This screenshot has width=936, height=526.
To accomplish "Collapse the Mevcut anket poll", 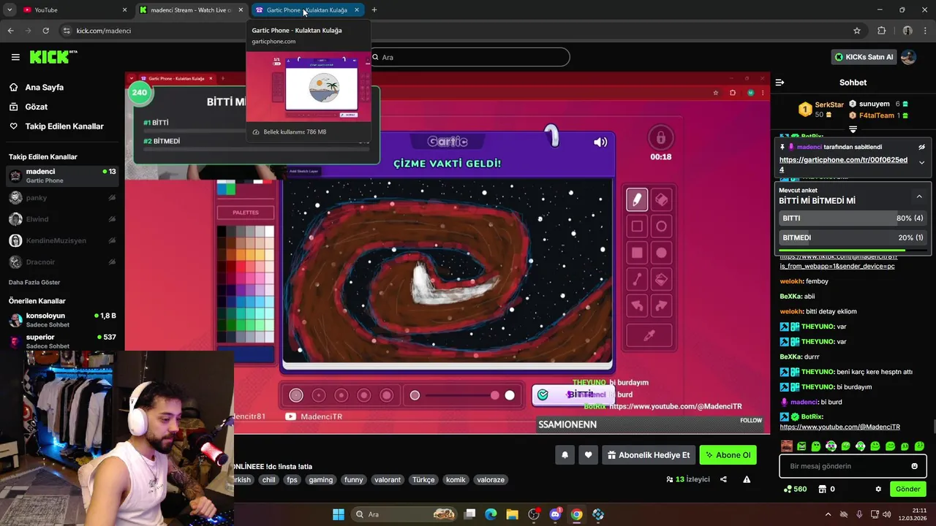I will [x=919, y=197].
